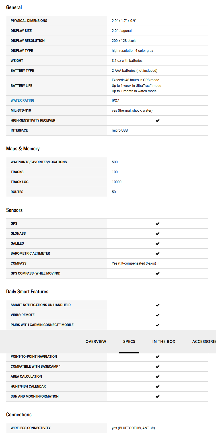216x438 pixels.
Task: Open the Accessories tab
Action: [x=204, y=341]
